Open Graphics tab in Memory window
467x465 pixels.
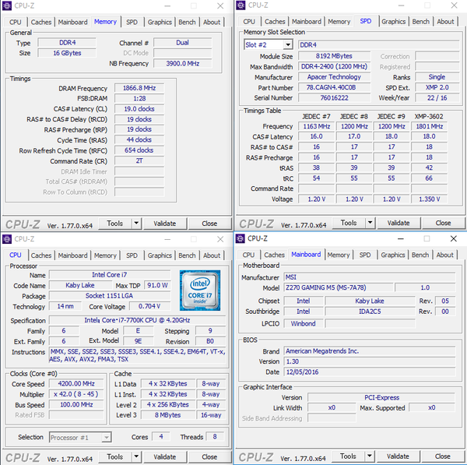[x=160, y=22]
